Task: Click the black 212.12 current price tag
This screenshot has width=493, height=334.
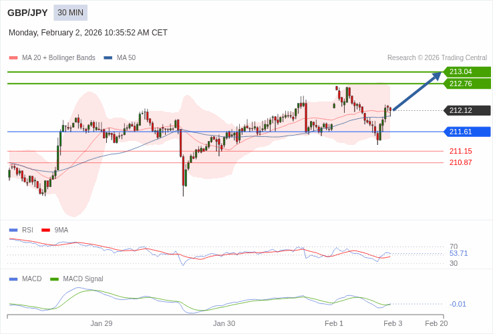Action: click(x=467, y=110)
